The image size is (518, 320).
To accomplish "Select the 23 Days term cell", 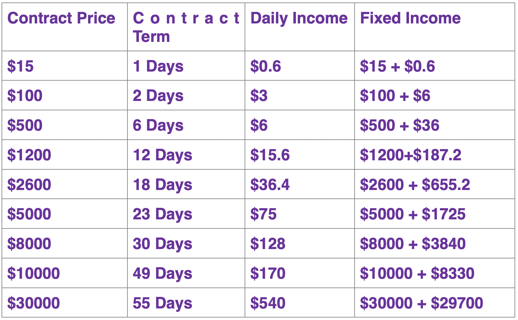I will pos(162,214).
